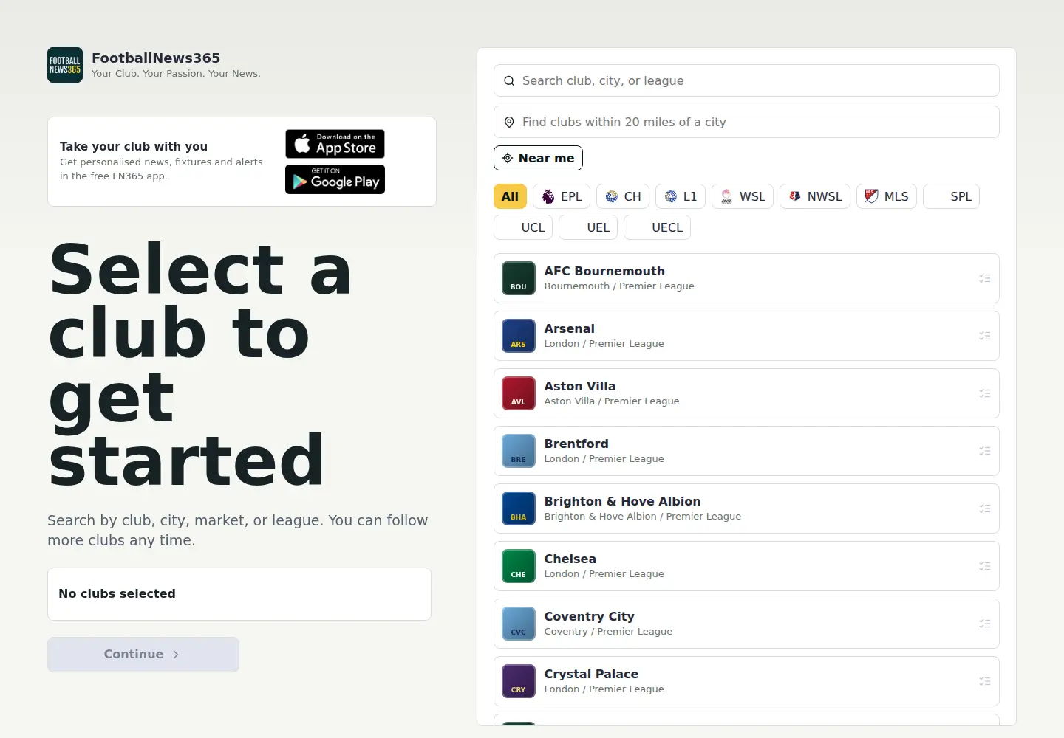Viewport: 1064px width, 738px height.
Task: Filter clubs by WSL
Action: 743,196
